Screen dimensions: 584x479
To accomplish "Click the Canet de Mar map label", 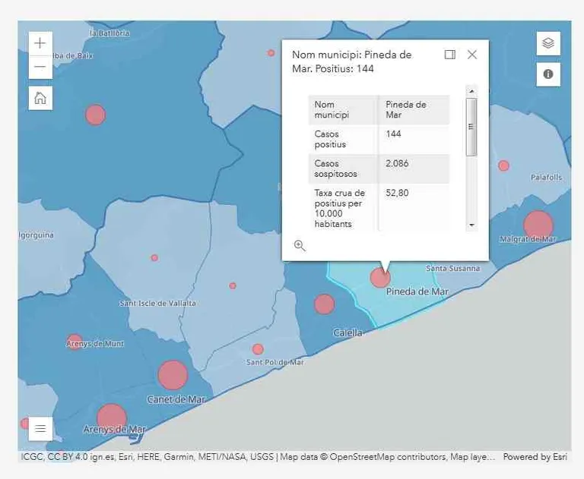I will (176, 399).
